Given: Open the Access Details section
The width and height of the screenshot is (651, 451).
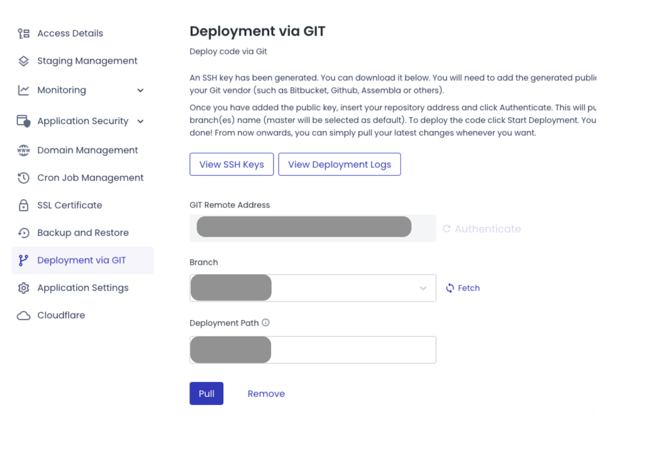Looking at the screenshot, I should pyautogui.click(x=70, y=33).
